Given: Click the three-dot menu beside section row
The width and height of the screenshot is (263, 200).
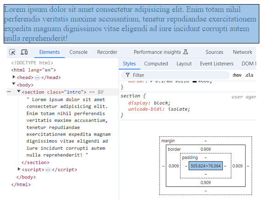Looking at the screenshot, I should (x=9, y=92).
